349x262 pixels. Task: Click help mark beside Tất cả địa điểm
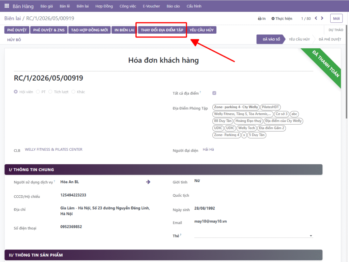[x=200, y=92]
